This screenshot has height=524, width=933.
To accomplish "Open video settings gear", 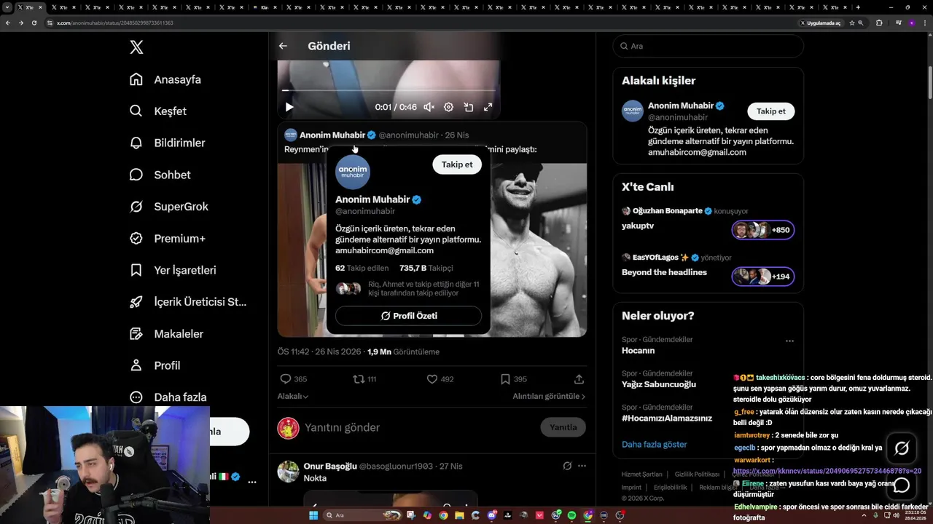I will (448, 107).
